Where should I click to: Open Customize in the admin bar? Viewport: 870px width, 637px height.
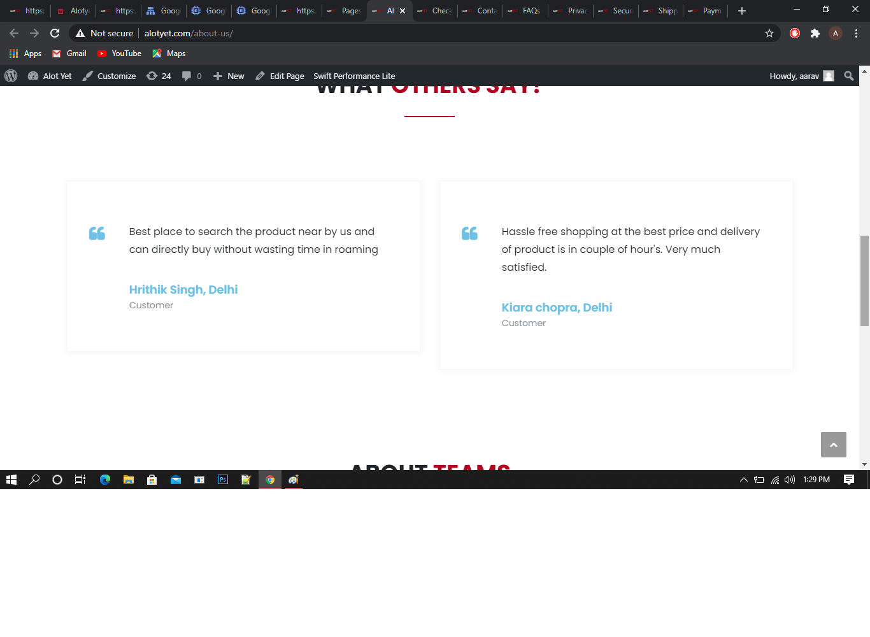[110, 76]
